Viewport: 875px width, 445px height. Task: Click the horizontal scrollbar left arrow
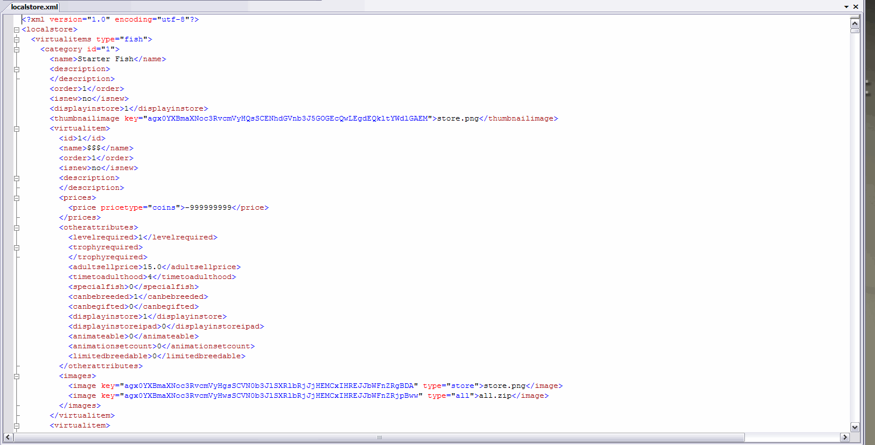tap(9, 437)
